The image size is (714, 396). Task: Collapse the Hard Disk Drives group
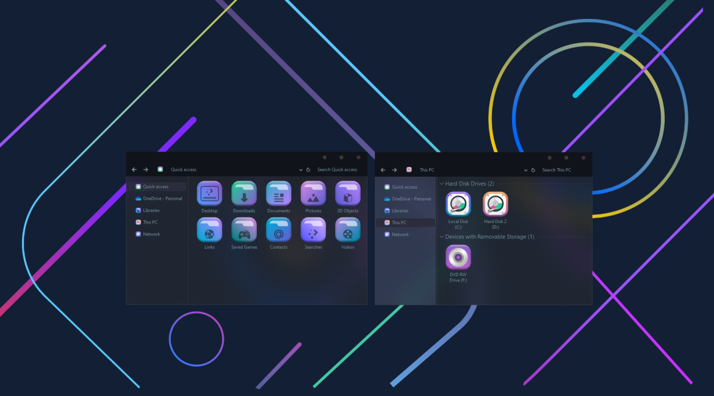[442, 183]
